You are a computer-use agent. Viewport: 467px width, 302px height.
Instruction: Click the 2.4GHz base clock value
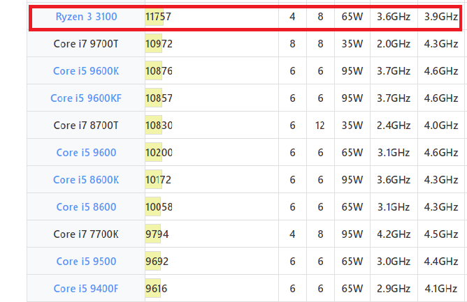click(394, 126)
